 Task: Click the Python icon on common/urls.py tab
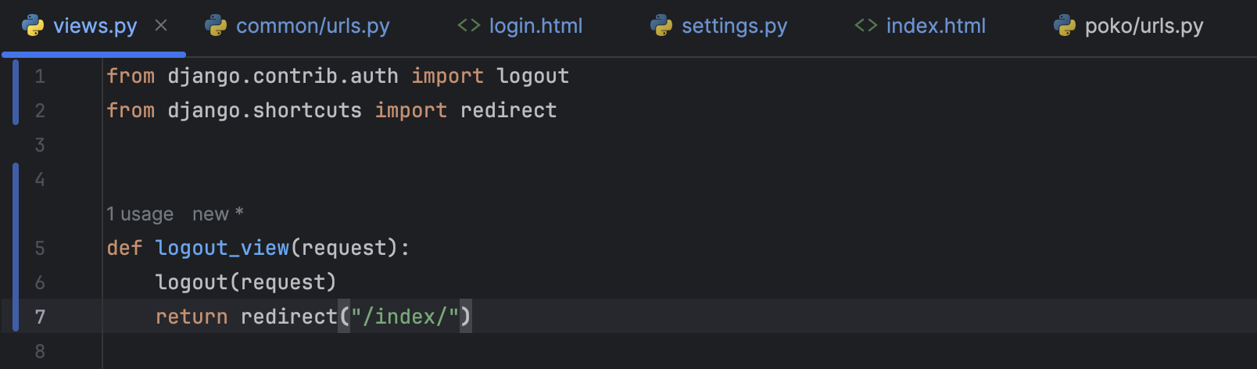[216, 26]
